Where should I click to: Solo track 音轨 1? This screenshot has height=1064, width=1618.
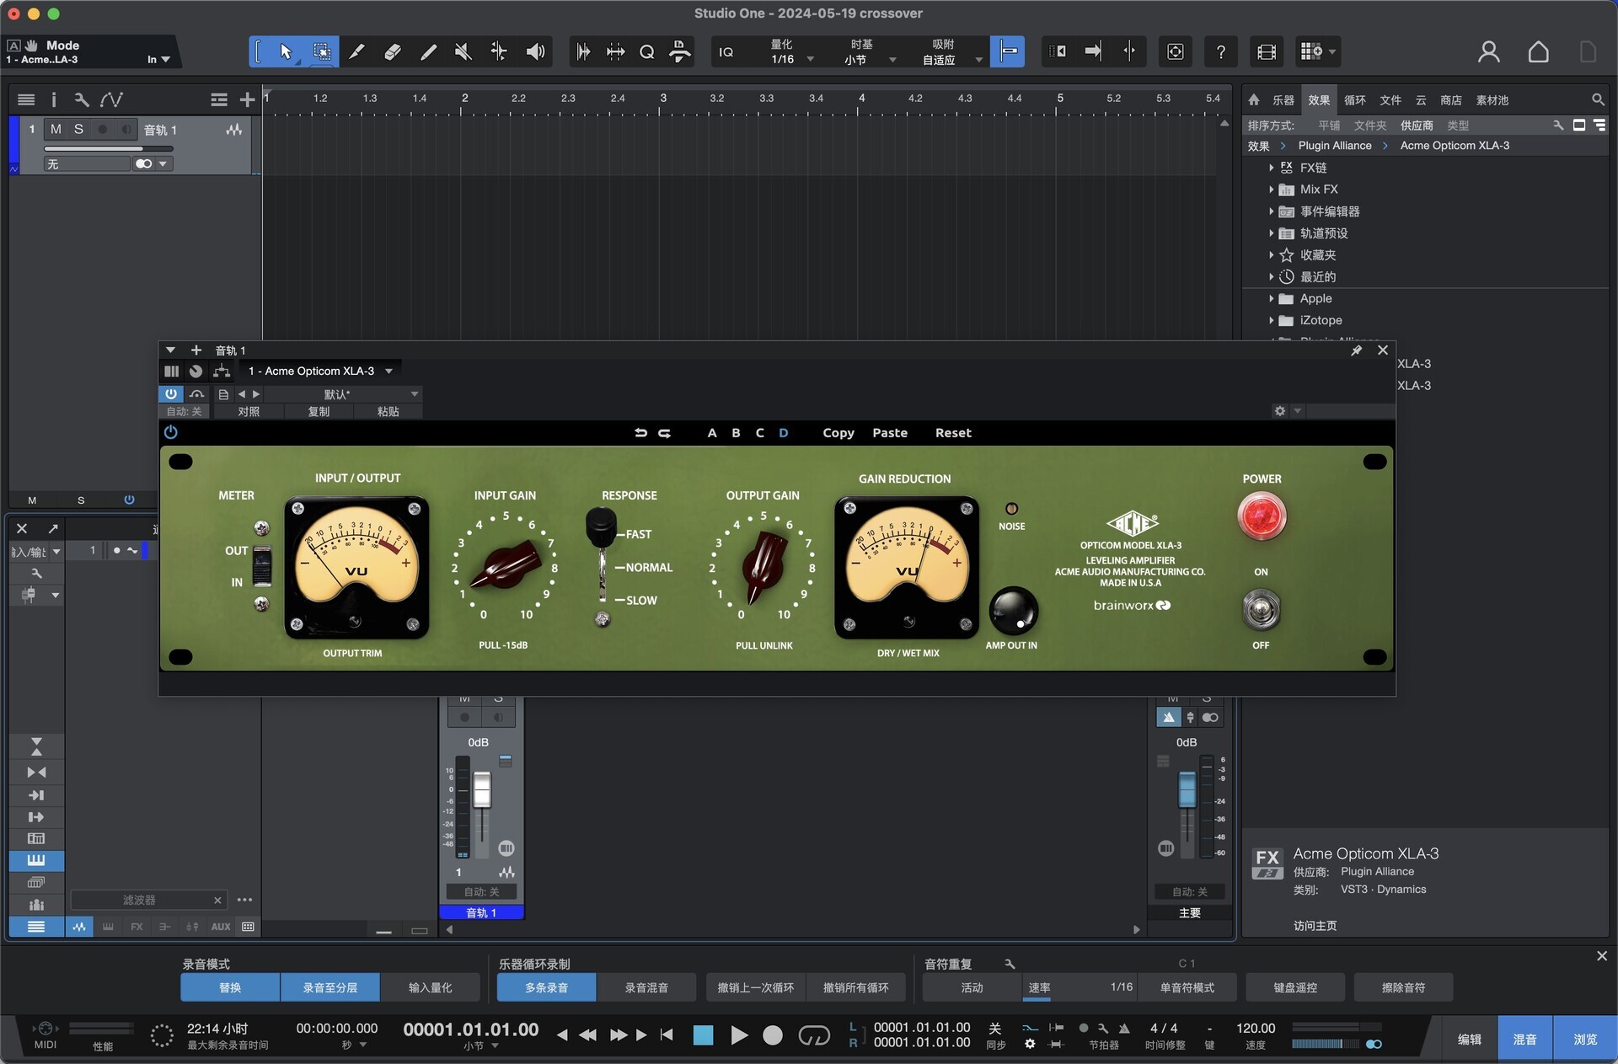[78, 130]
